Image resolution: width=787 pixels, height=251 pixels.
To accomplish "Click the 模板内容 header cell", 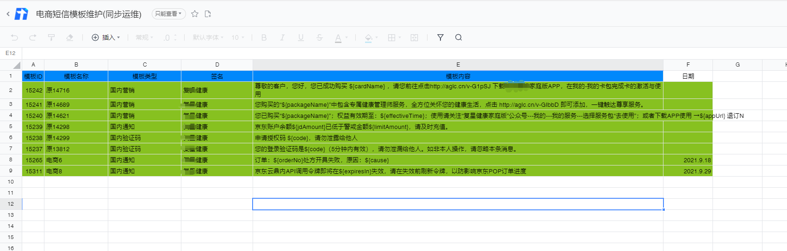I will click(458, 76).
